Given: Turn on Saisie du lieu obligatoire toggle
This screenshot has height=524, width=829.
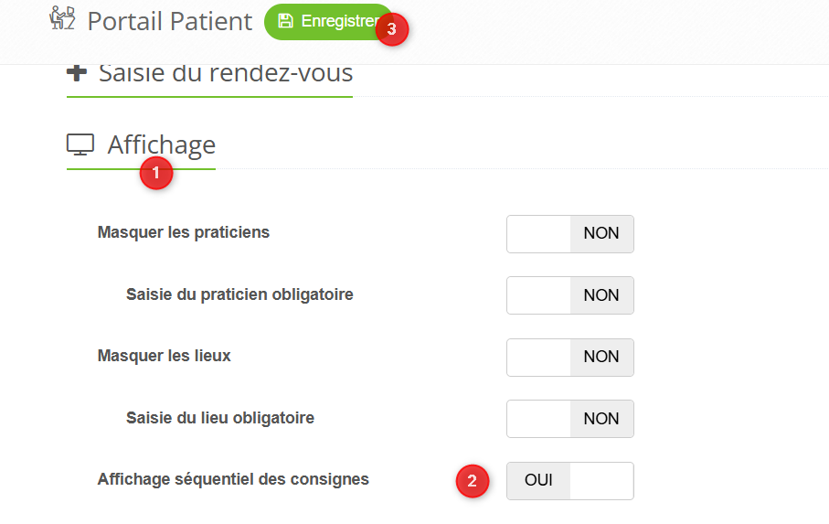Looking at the screenshot, I should 569,419.
